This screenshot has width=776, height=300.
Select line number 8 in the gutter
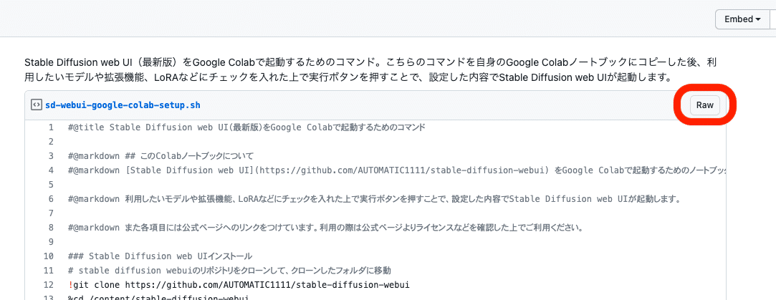tap(51, 228)
